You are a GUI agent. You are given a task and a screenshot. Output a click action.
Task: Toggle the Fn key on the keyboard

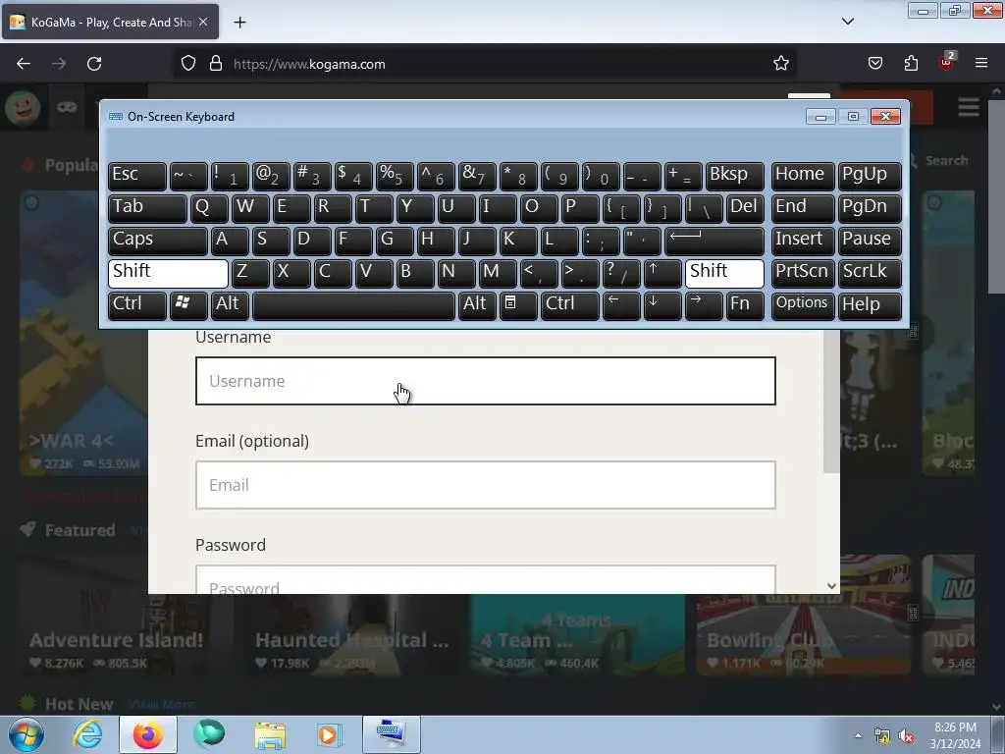tap(745, 304)
